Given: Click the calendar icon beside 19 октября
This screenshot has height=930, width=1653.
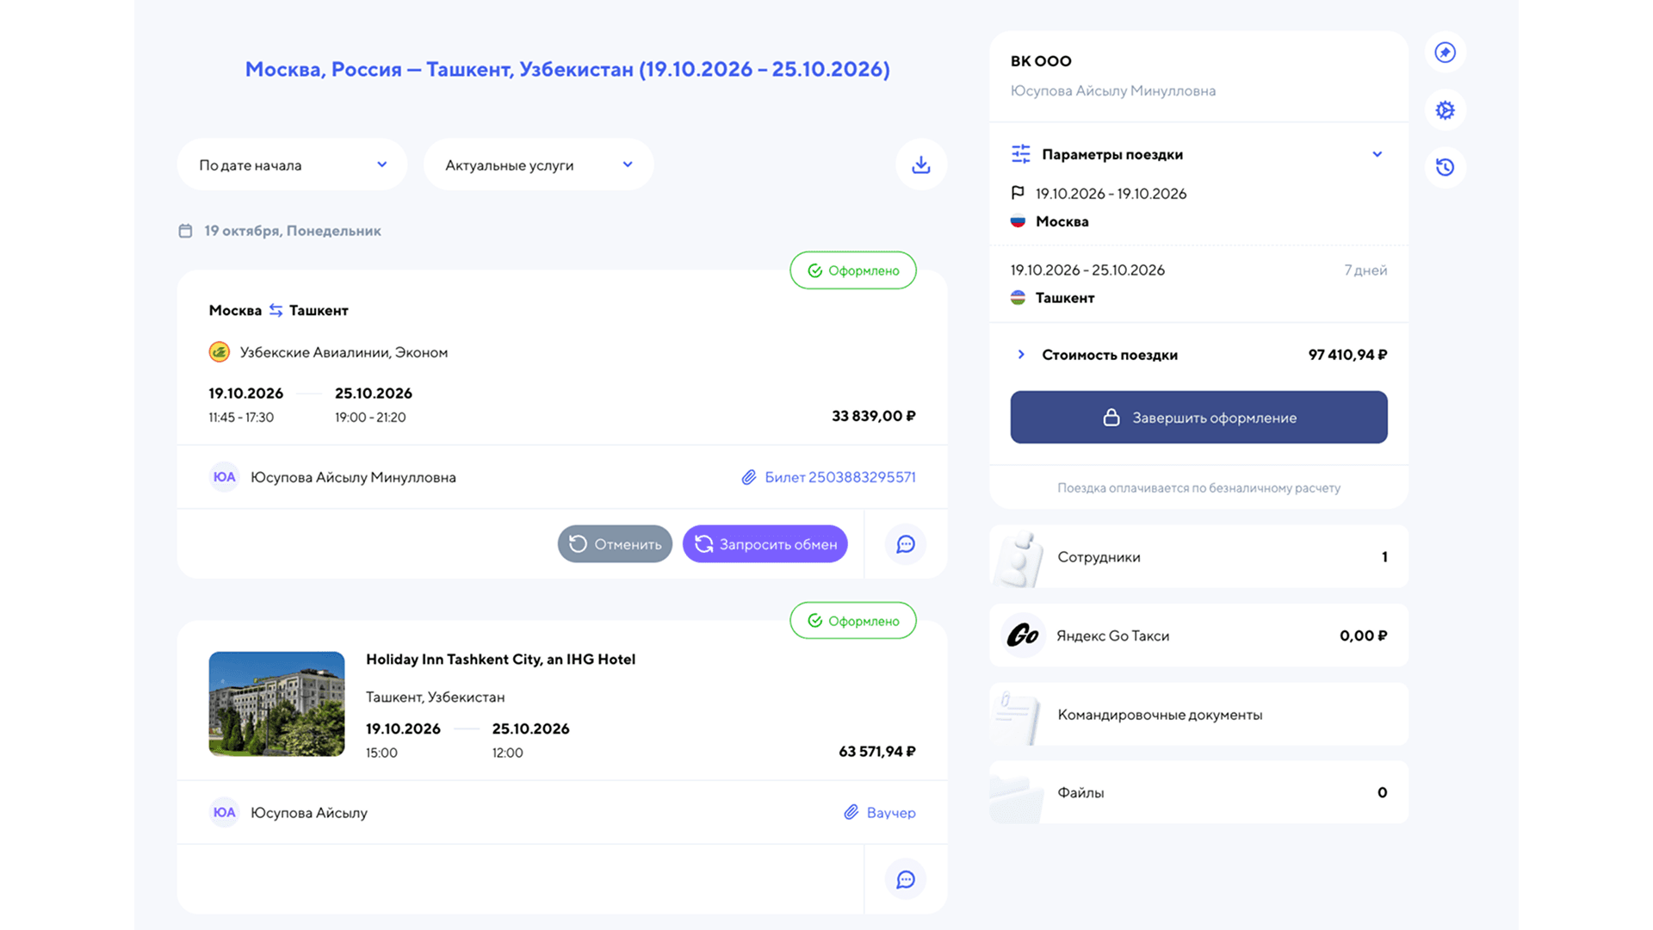Looking at the screenshot, I should tap(185, 231).
